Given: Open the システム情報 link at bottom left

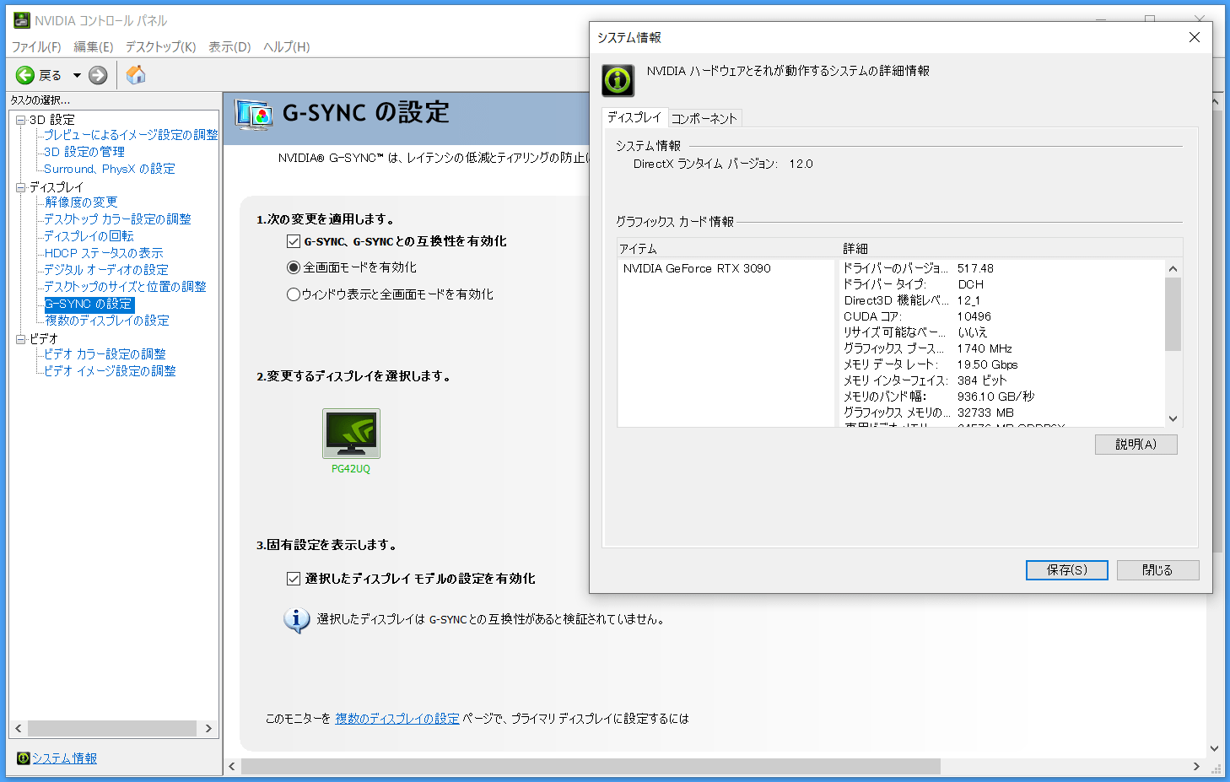Looking at the screenshot, I should pos(64,758).
